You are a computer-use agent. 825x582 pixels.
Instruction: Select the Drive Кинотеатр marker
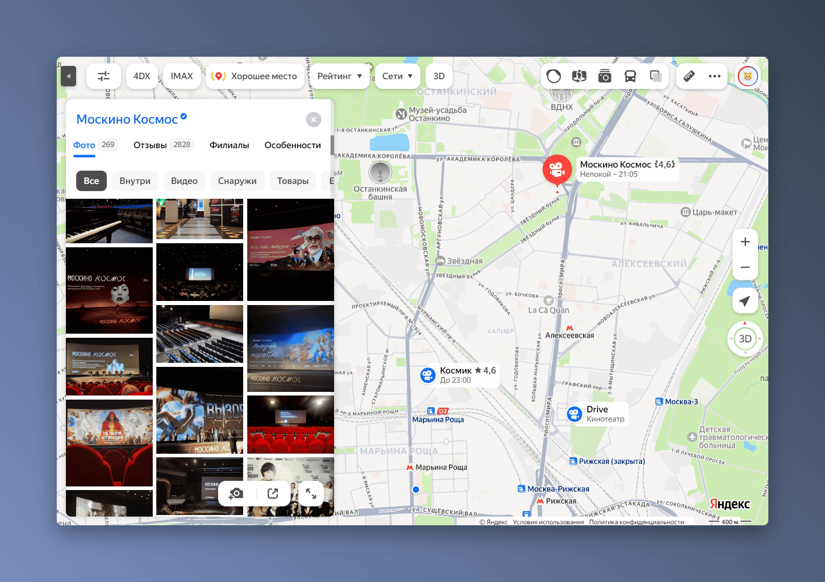[575, 414]
